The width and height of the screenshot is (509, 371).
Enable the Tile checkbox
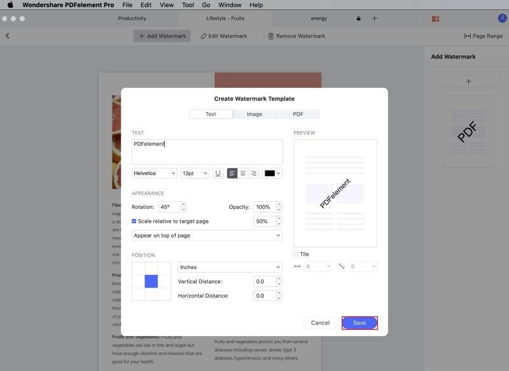click(296, 254)
